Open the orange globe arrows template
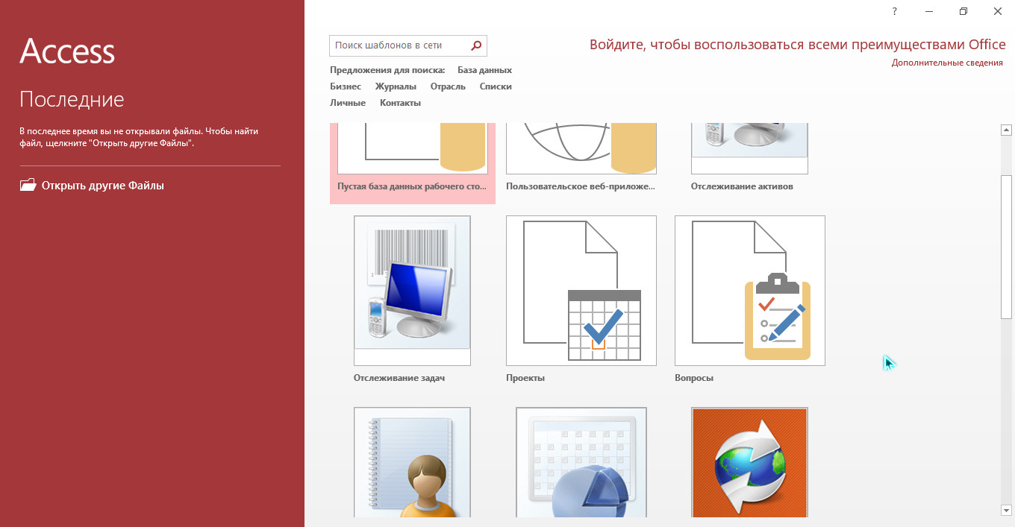 point(749,462)
